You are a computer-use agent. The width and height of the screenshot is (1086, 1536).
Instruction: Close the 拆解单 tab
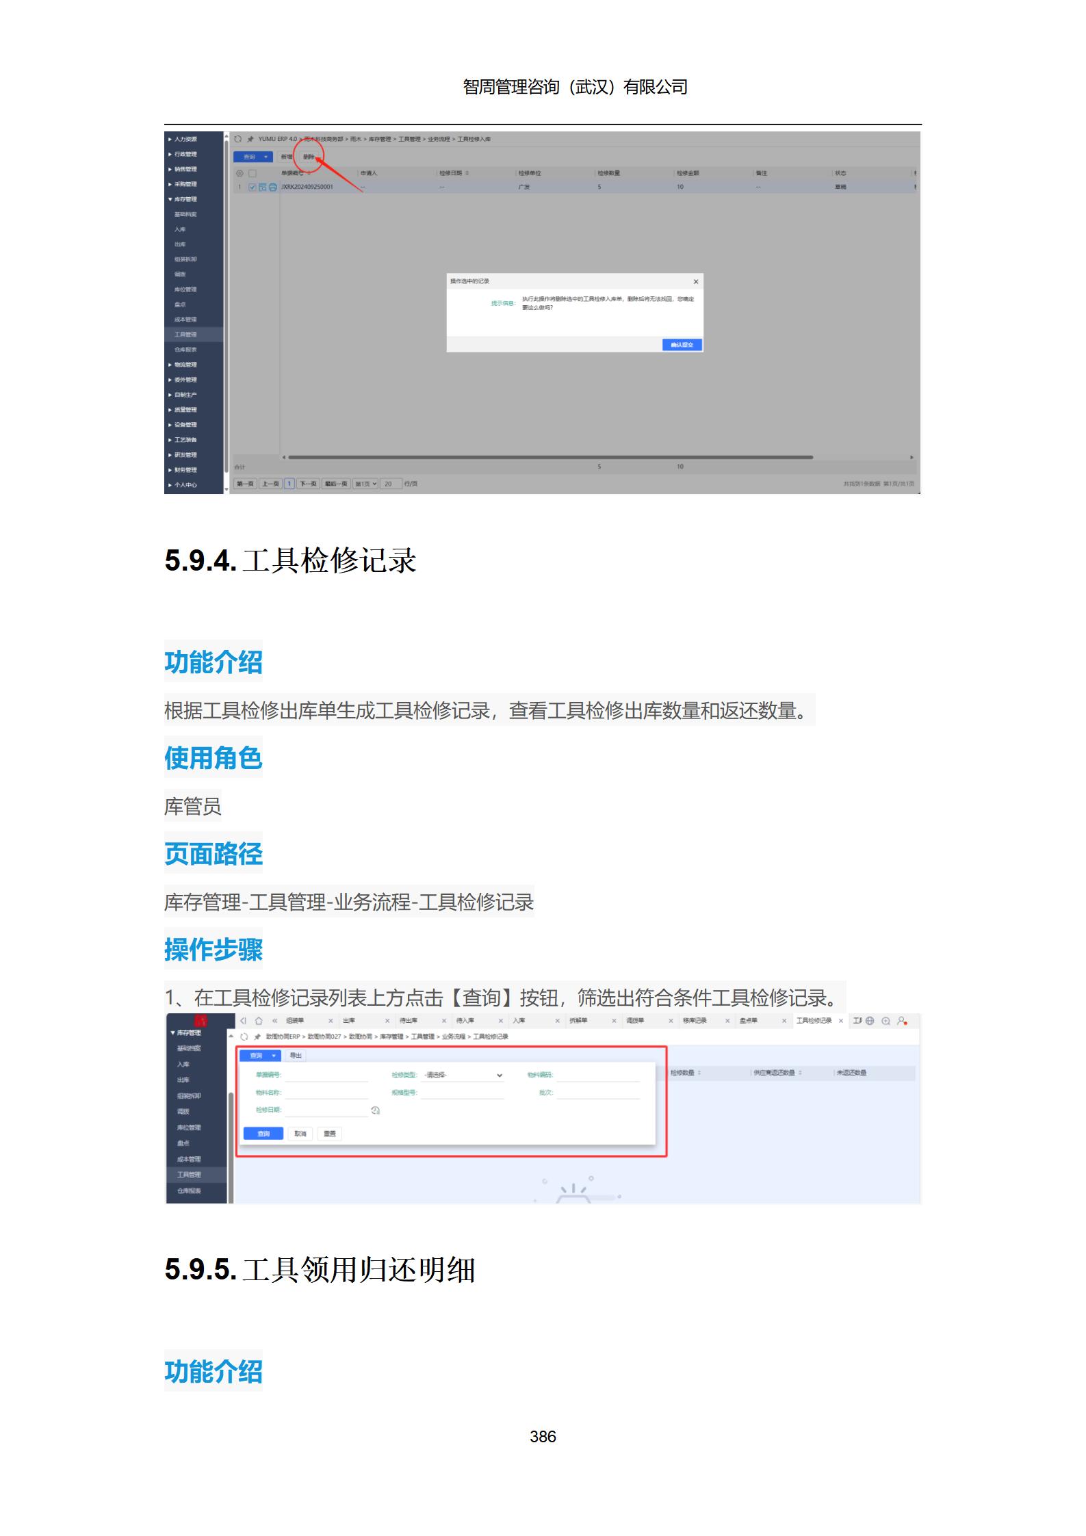pyautogui.click(x=614, y=1021)
